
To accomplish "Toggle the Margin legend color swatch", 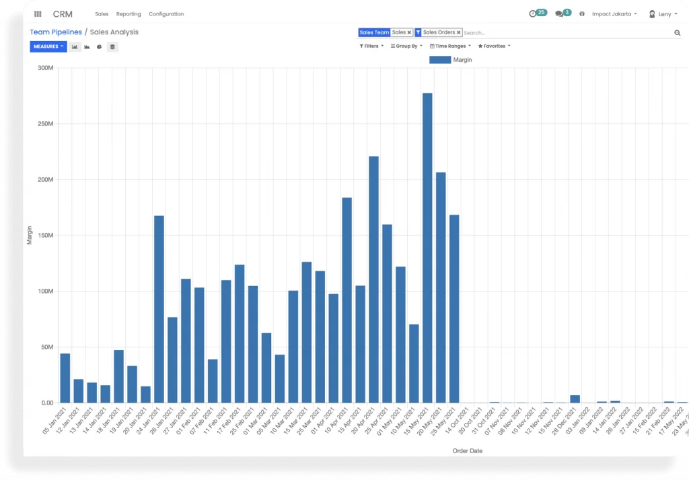I will point(440,60).
